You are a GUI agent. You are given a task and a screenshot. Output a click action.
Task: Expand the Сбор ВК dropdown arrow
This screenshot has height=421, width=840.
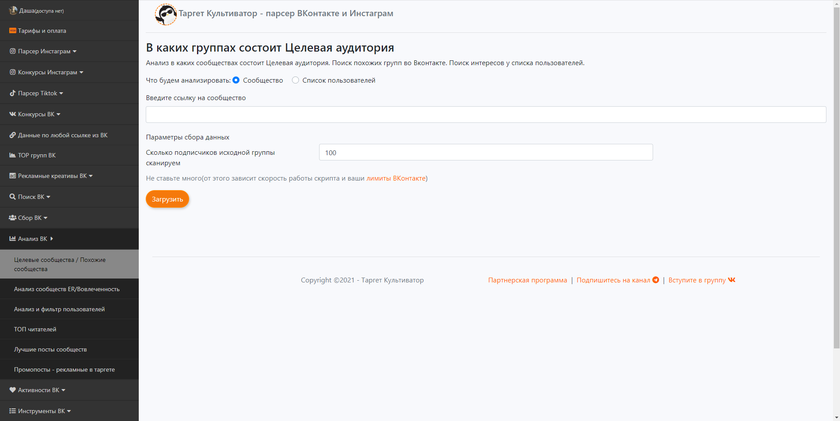(x=46, y=218)
